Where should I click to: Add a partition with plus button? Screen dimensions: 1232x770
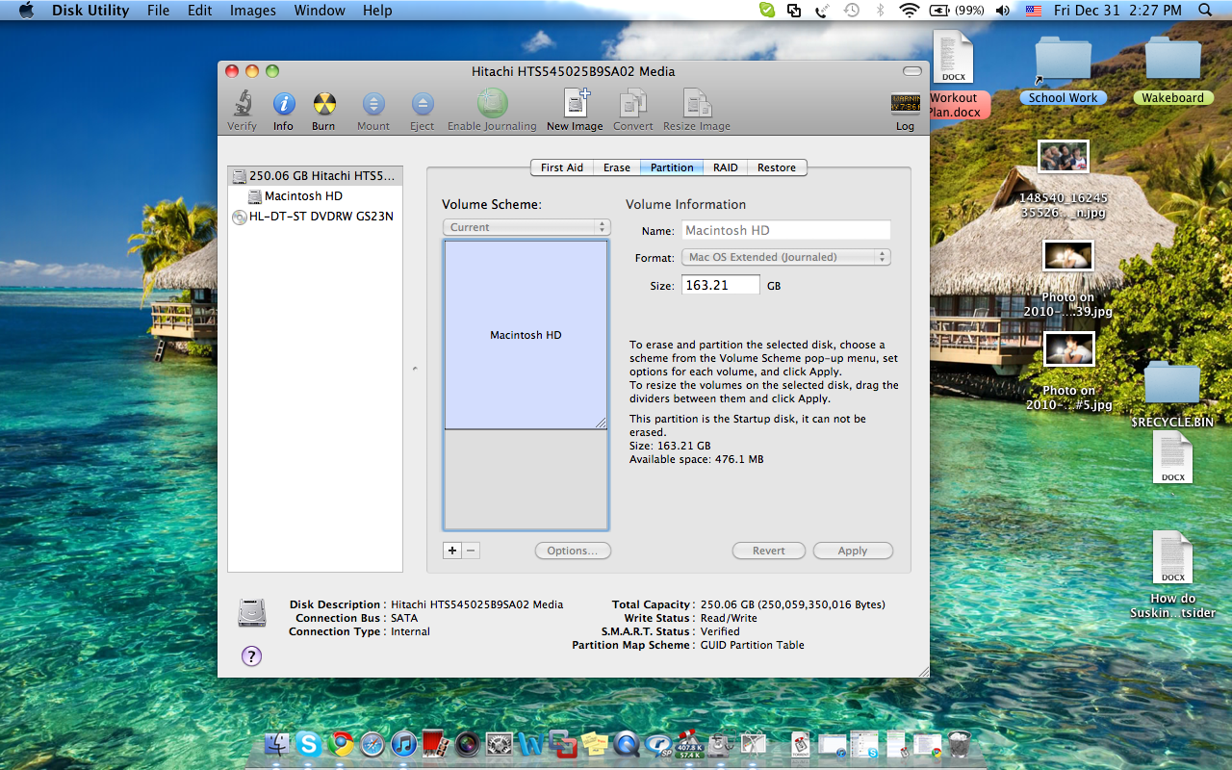click(452, 551)
